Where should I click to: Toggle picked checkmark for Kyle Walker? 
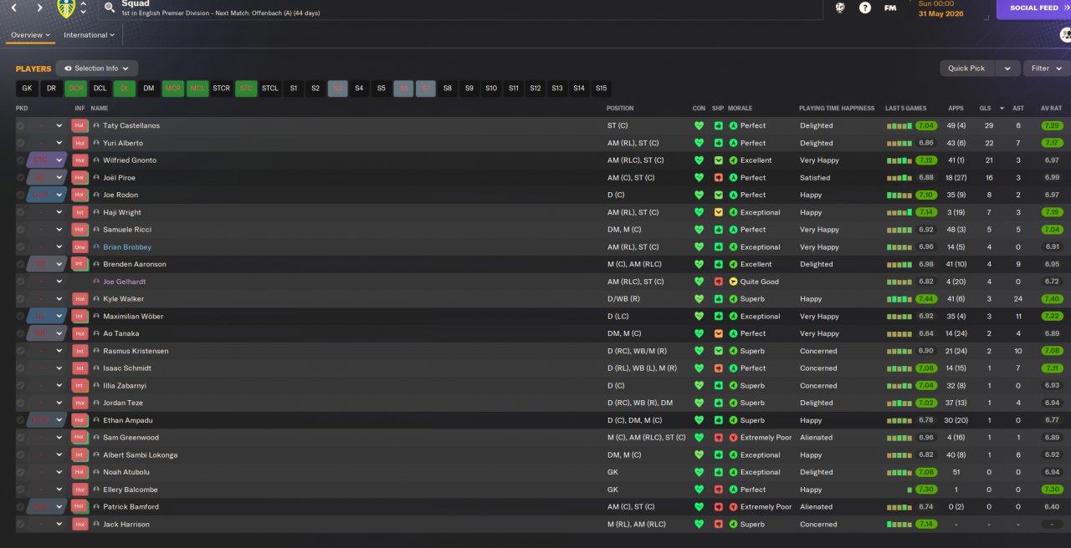(20, 299)
